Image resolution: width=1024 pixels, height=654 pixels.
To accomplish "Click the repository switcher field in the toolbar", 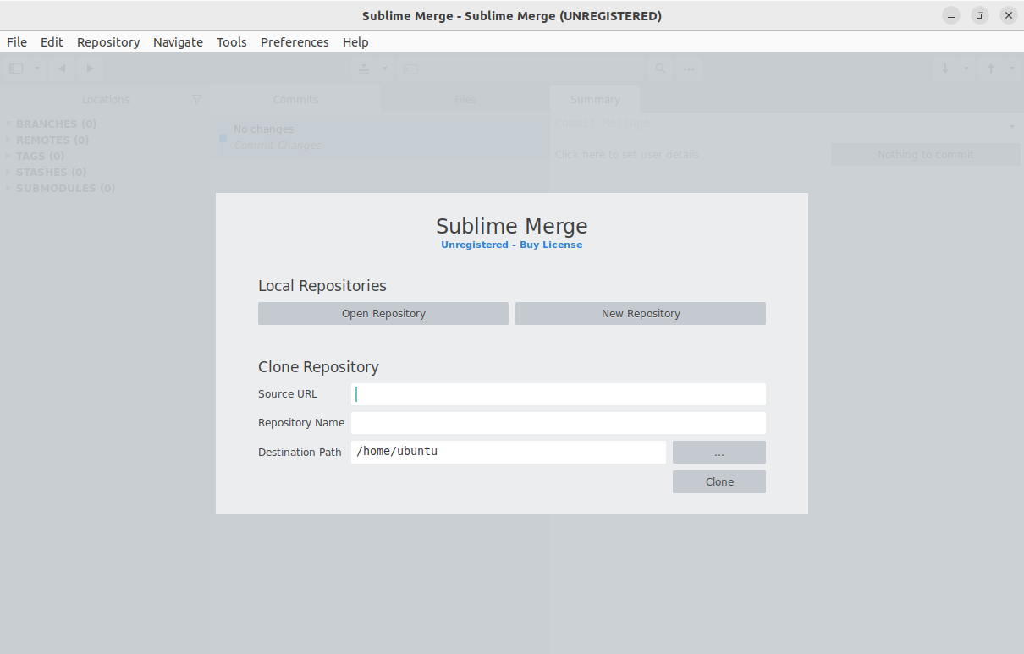I will coord(520,69).
